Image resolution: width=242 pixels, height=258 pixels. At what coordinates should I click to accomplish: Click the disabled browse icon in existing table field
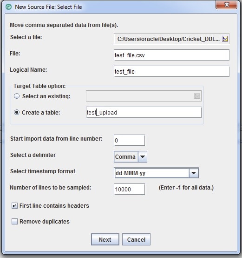pyautogui.click(x=197, y=96)
